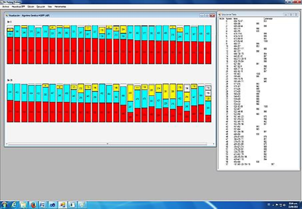The width and height of the screenshot is (302, 209).
Task: Click the right arrow of horizontal scrollbar
Action: tap(213, 144)
